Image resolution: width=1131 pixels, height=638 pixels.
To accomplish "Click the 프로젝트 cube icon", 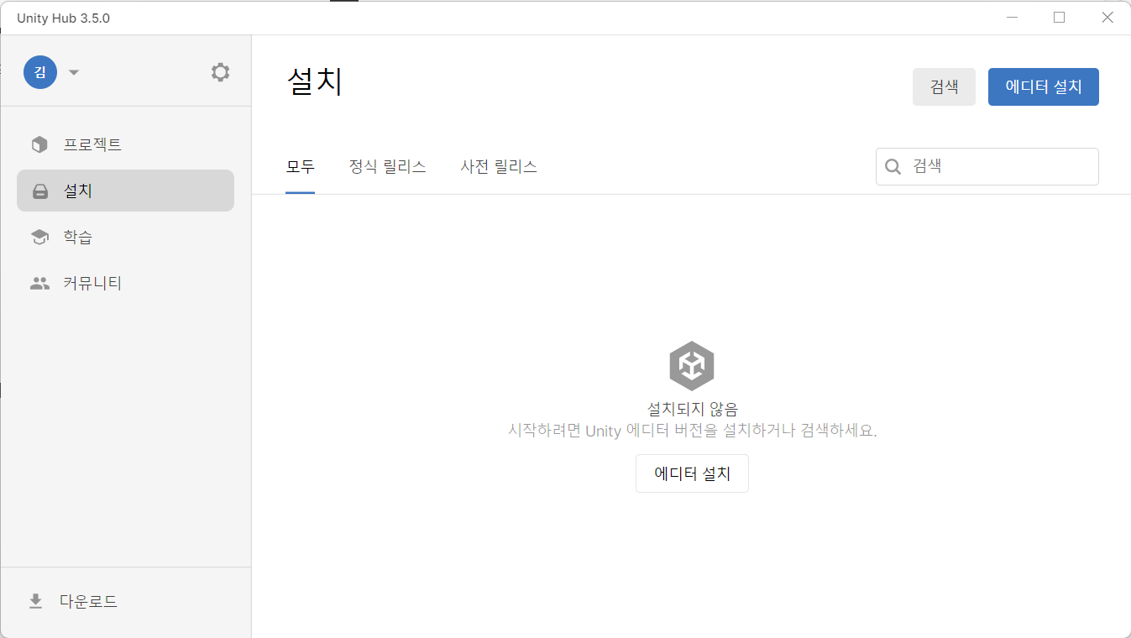I will (39, 144).
